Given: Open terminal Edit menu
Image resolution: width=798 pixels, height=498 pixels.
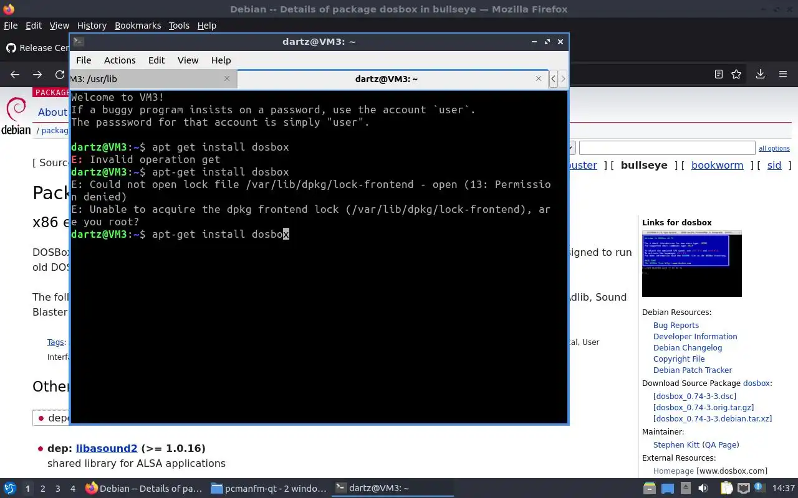Looking at the screenshot, I should (x=156, y=60).
